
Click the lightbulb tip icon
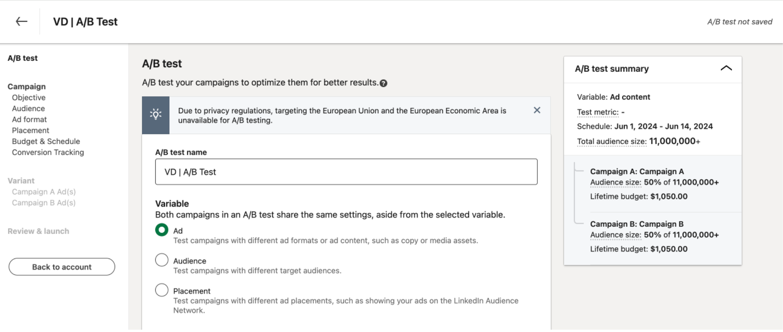coord(156,115)
